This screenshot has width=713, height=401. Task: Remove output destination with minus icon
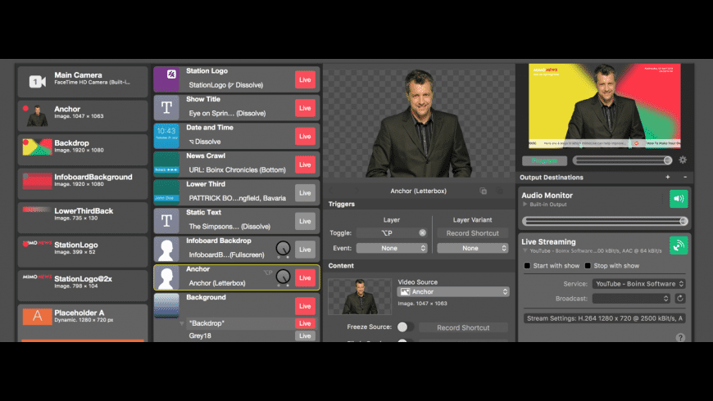pos(684,177)
